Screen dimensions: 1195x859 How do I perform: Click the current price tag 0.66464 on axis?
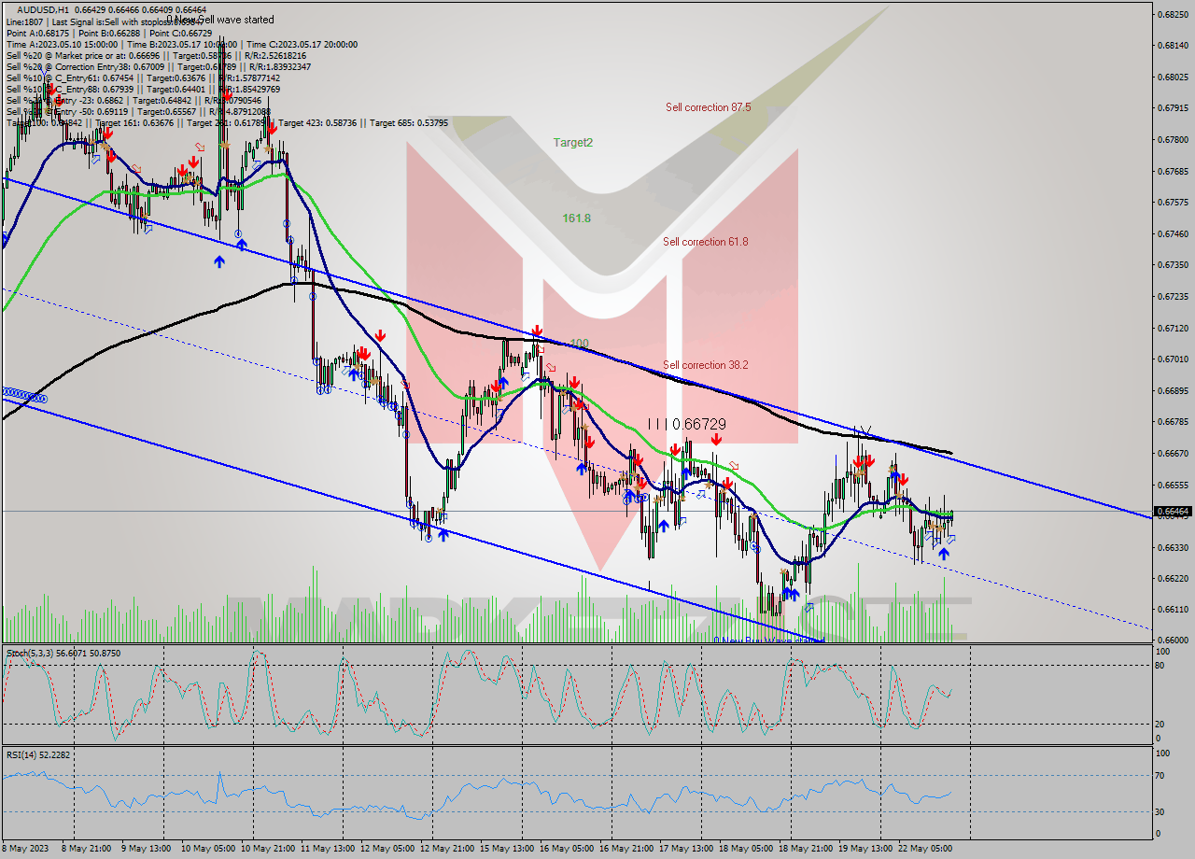[1173, 512]
